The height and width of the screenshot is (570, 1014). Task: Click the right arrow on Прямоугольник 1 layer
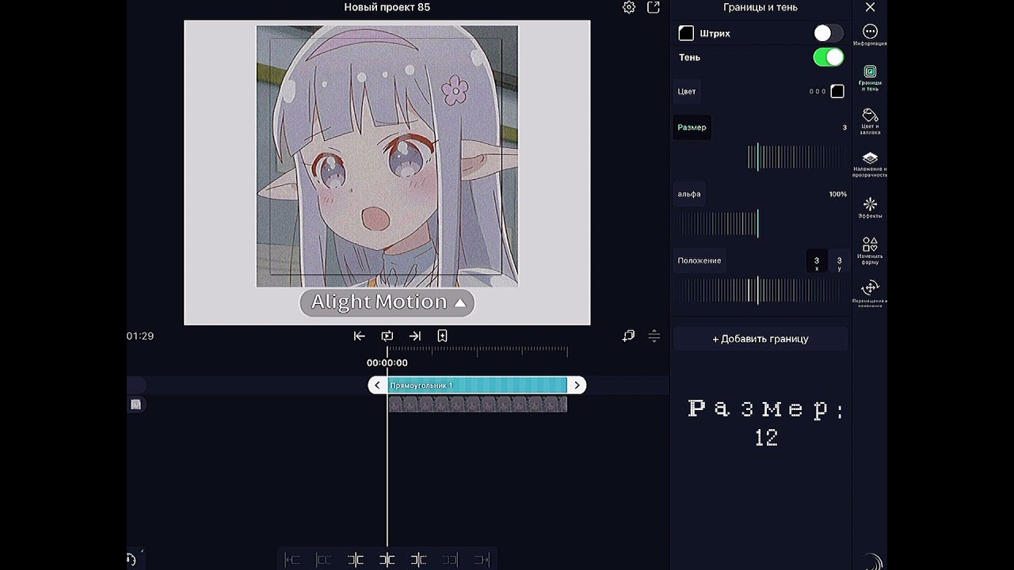point(578,385)
